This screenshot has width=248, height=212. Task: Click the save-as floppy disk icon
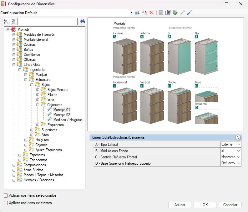(168, 13)
